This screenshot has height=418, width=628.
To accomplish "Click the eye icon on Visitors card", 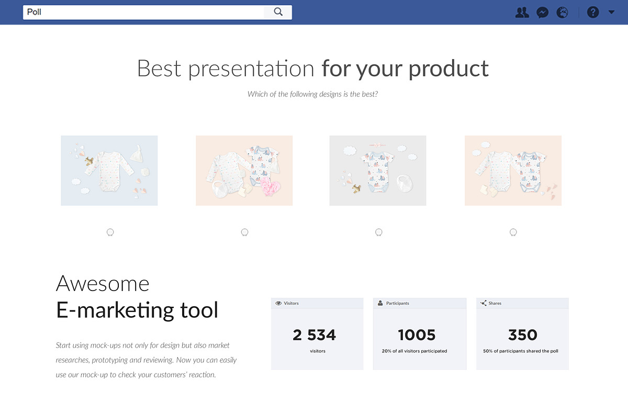I will 278,303.
